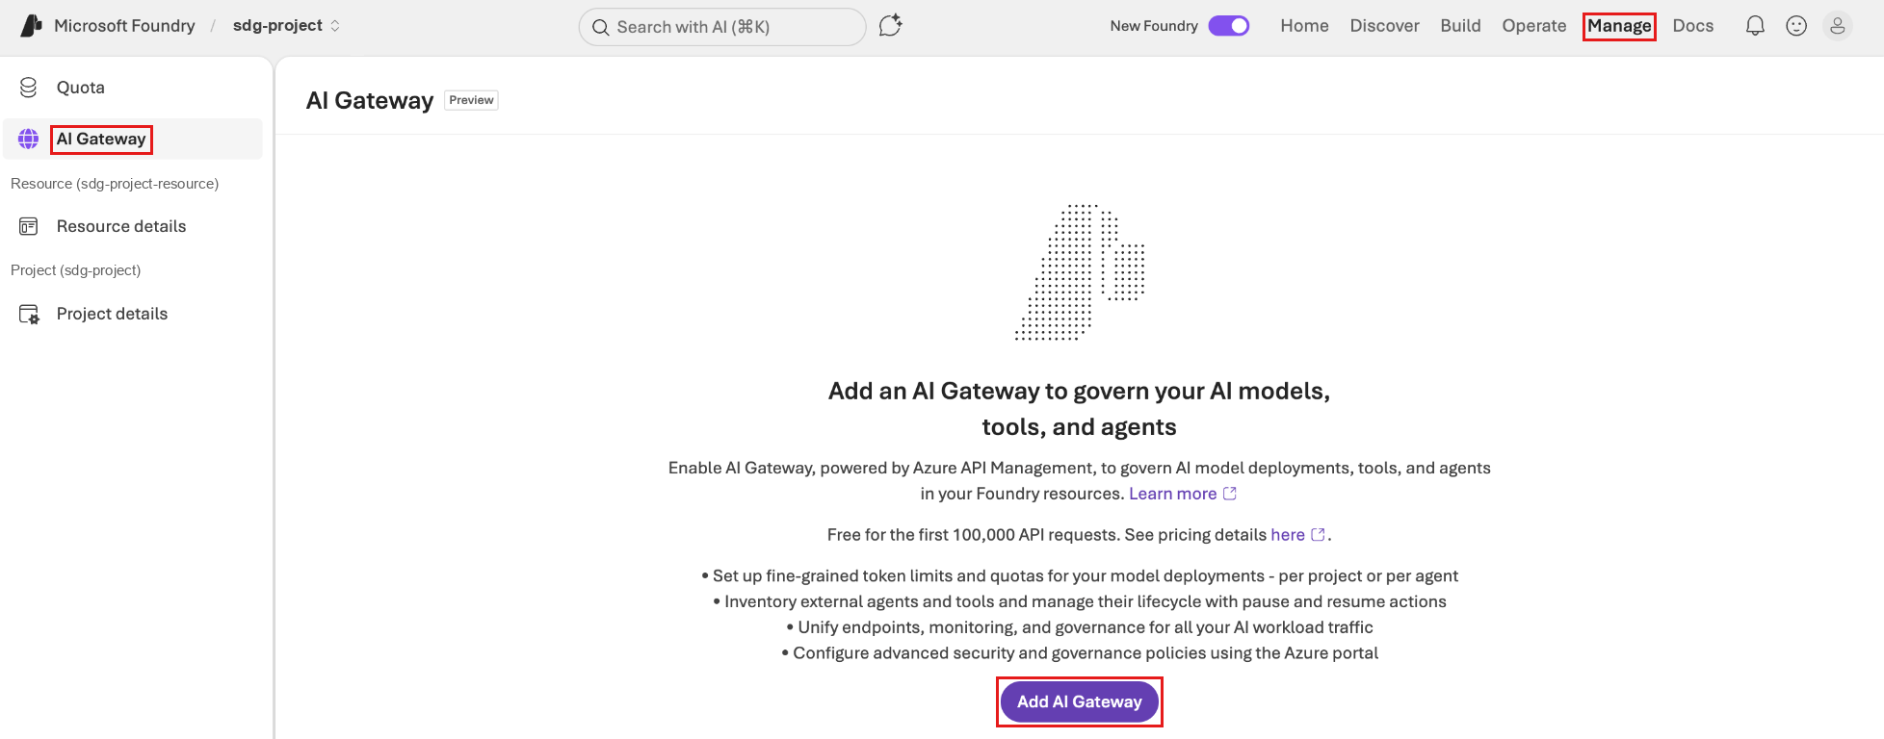Open the Docs link in the header

pyautogui.click(x=1692, y=26)
